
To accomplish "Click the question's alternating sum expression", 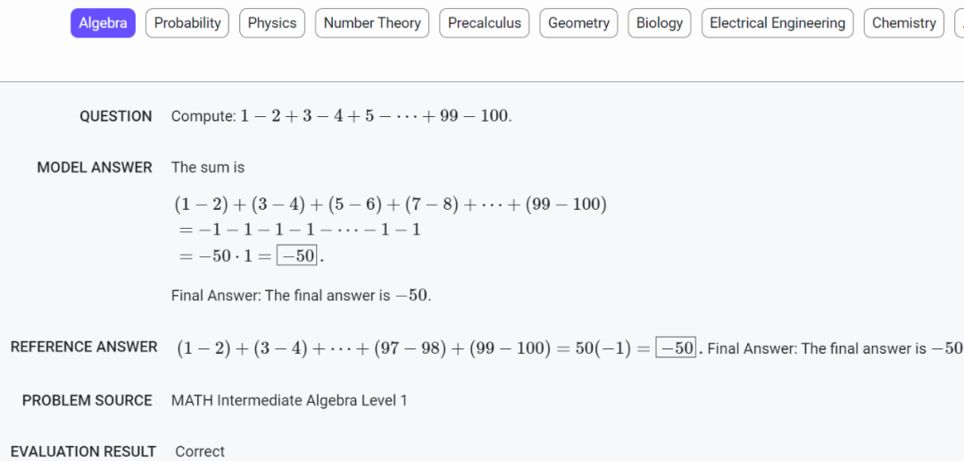I will (375, 116).
